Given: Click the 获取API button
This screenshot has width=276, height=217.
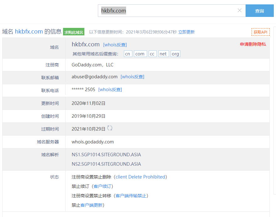Looking at the screenshot, I should coord(260,32).
